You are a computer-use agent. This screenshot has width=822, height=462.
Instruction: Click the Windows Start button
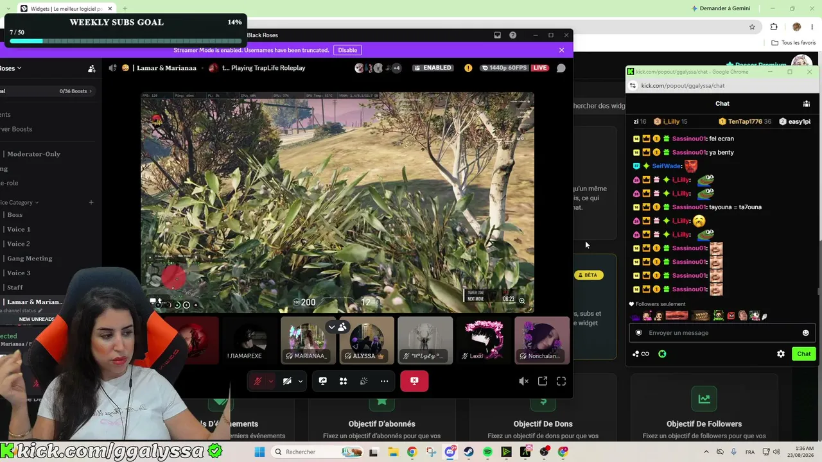259,452
